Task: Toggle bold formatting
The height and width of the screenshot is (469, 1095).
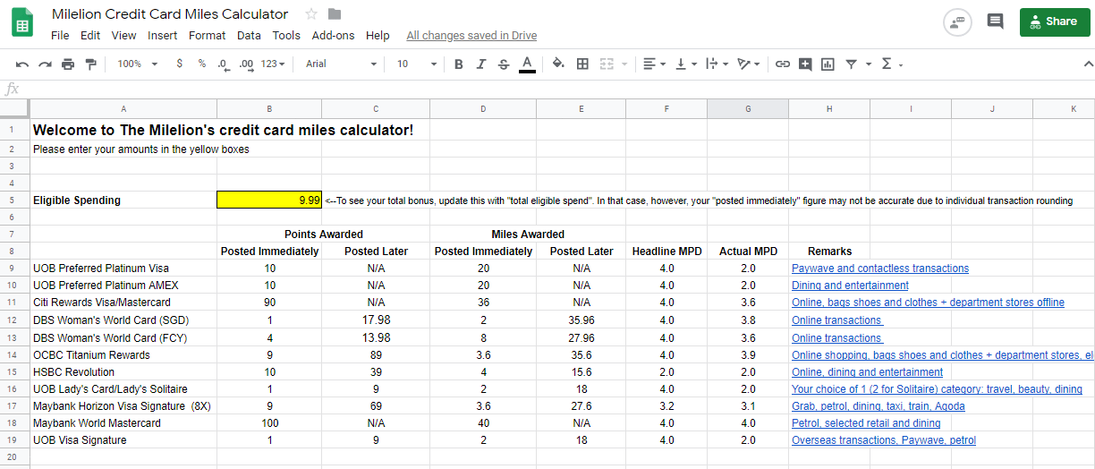Action: [x=459, y=64]
